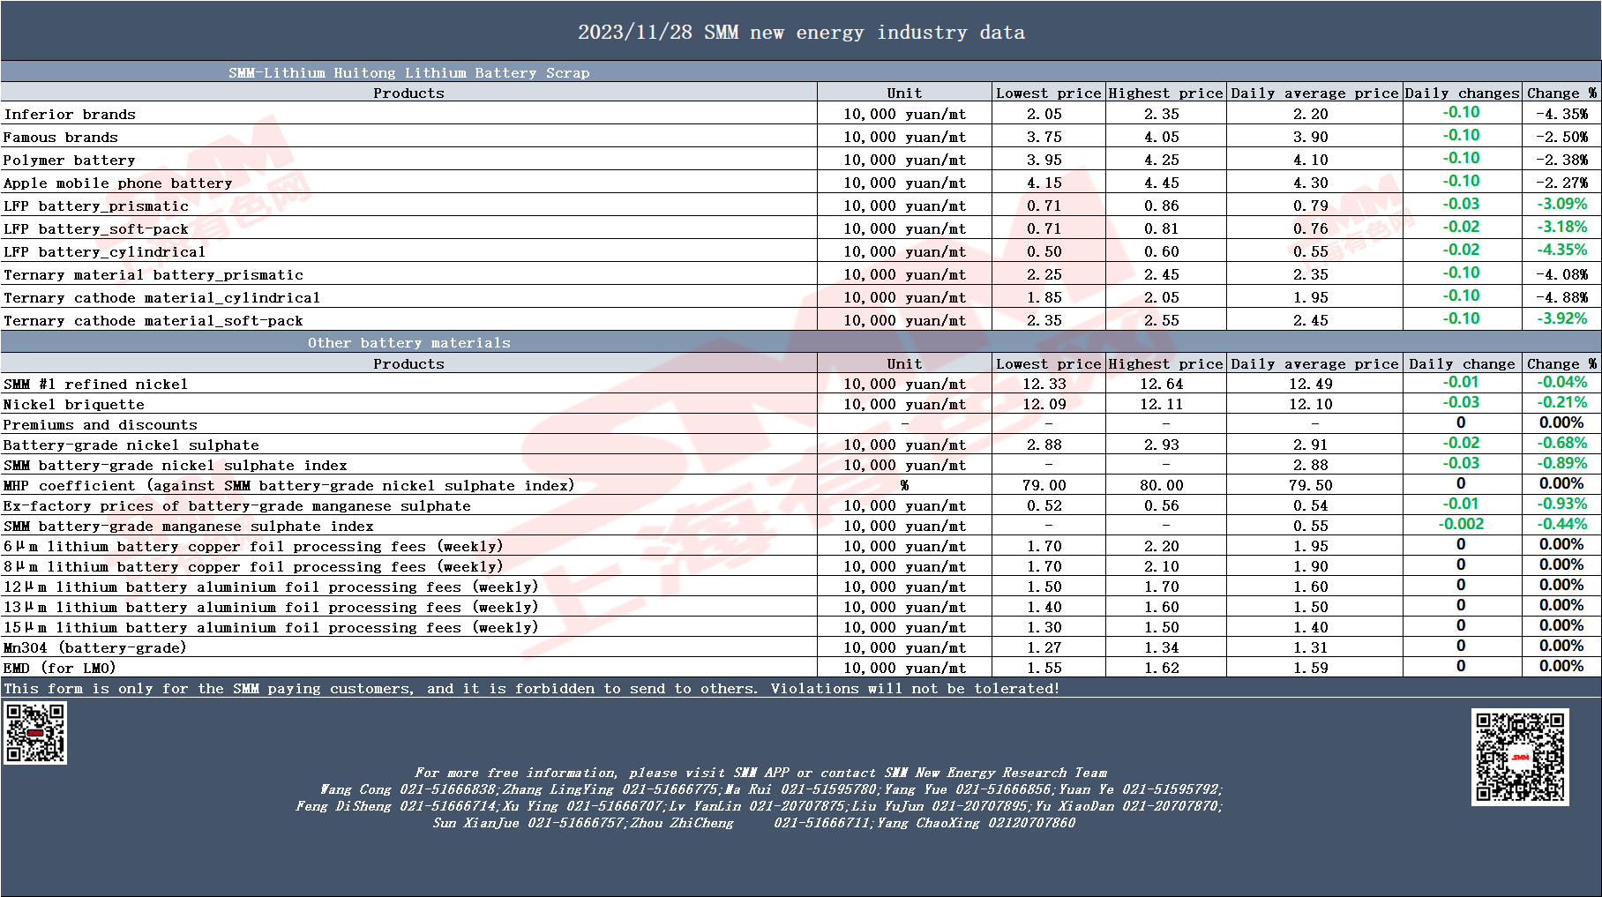
Task: Select Mn3O4 (battery-grade) highest price cell
Action: pyautogui.click(x=1165, y=647)
